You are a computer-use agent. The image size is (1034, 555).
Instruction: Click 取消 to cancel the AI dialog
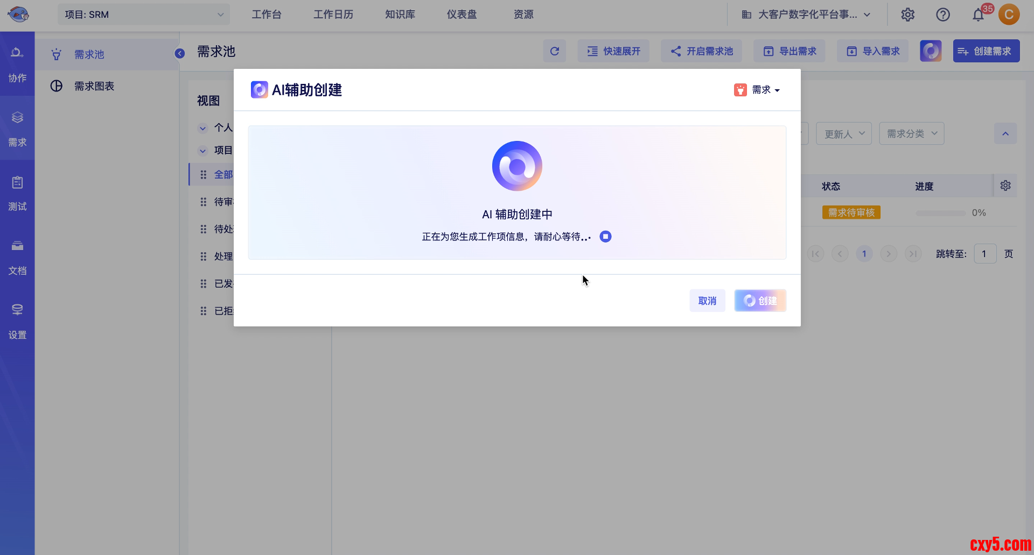coord(708,301)
